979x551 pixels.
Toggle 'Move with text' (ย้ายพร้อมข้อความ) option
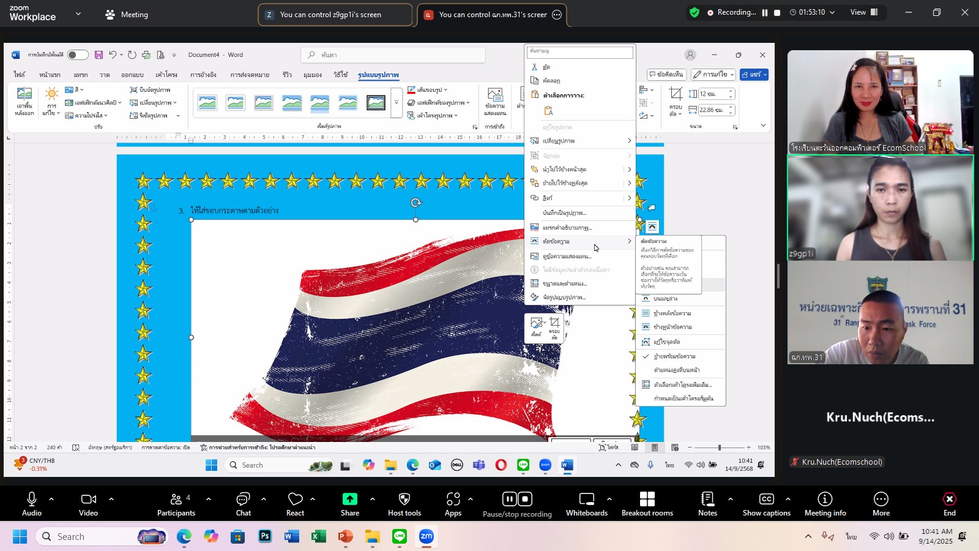coord(674,356)
